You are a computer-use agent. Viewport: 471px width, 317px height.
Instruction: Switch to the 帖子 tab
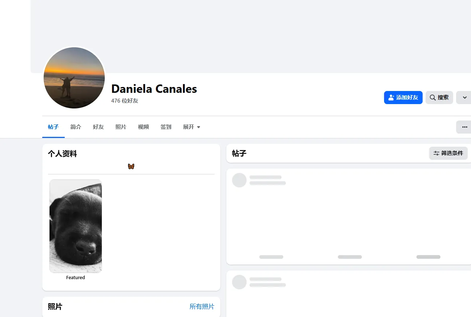[53, 127]
